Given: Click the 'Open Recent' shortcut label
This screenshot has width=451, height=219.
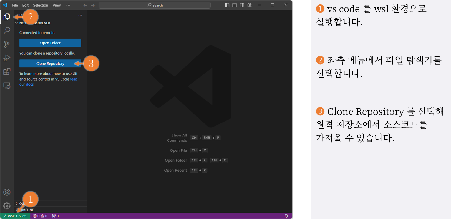Looking at the screenshot, I should click(x=175, y=170).
